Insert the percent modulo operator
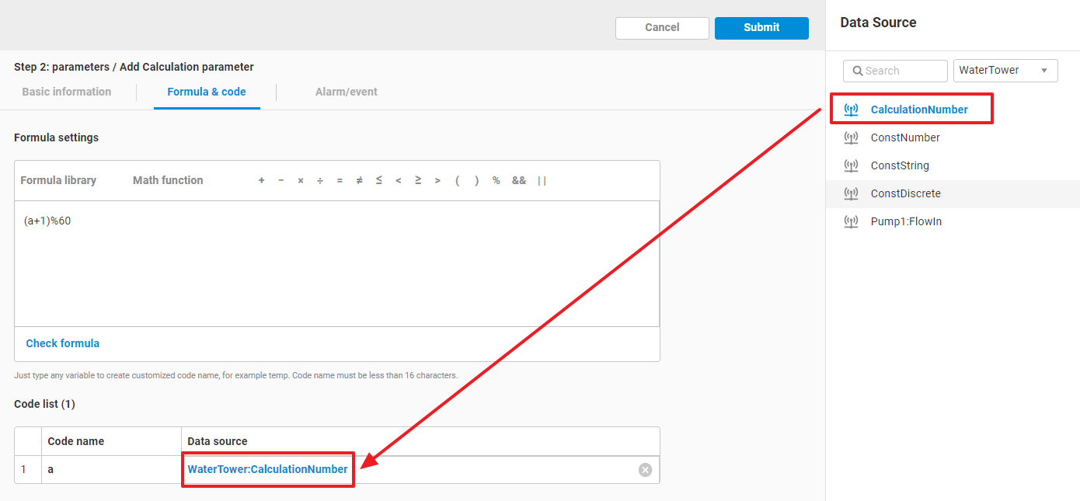This screenshot has height=501, width=1080. (496, 180)
